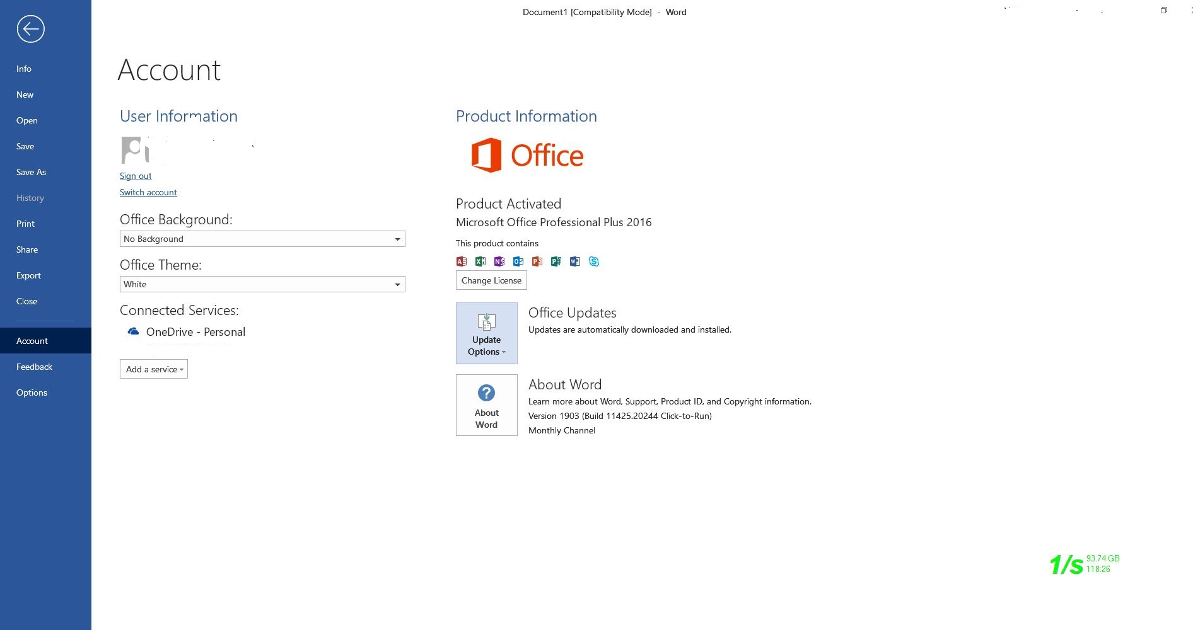Image resolution: width=1193 pixels, height=630 pixels.
Task: Click the Product Activated heading
Action: click(508, 203)
